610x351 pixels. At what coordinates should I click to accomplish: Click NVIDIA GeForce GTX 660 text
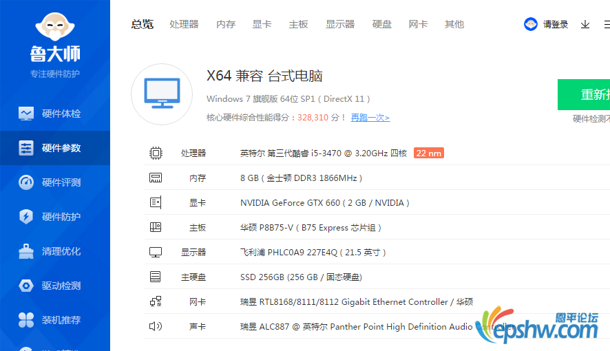[x=324, y=202]
